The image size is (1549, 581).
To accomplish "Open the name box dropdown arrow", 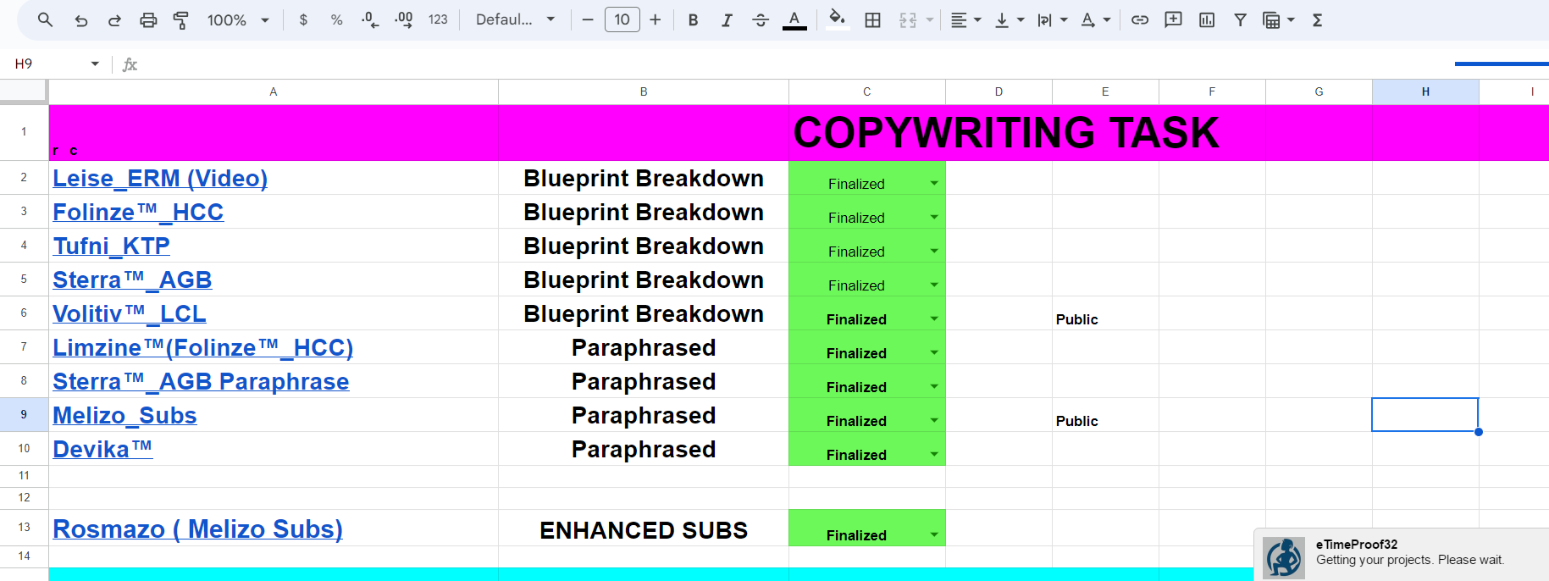I will click(x=95, y=64).
